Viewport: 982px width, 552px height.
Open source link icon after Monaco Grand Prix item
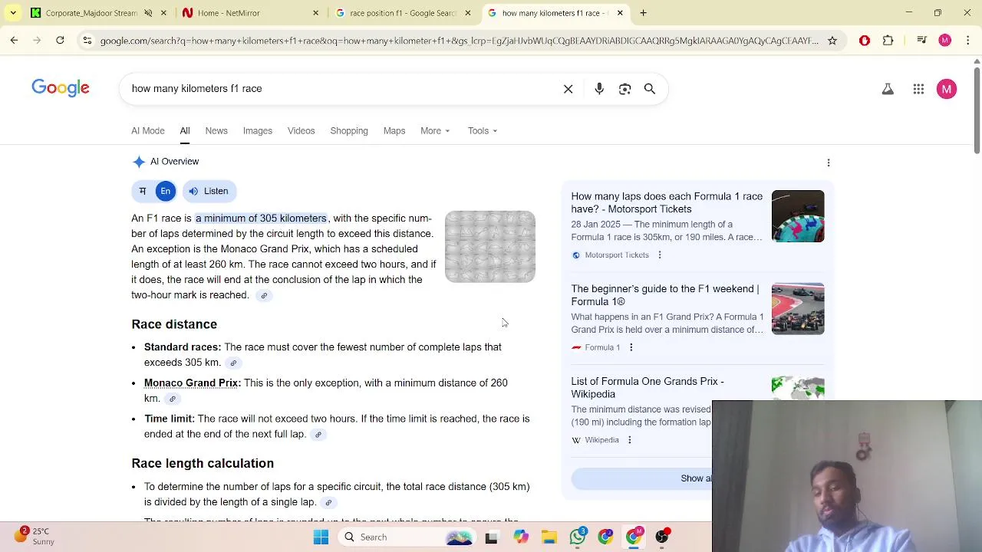tap(173, 399)
